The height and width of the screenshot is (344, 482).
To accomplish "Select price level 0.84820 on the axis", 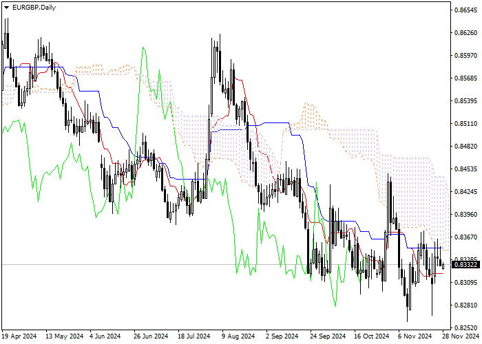I will click(x=465, y=146).
